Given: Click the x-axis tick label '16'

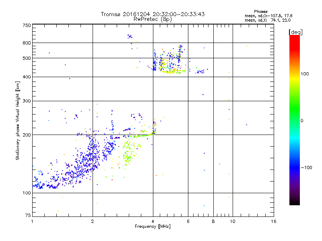Looking at the screenshot, I should click(274, 221).
